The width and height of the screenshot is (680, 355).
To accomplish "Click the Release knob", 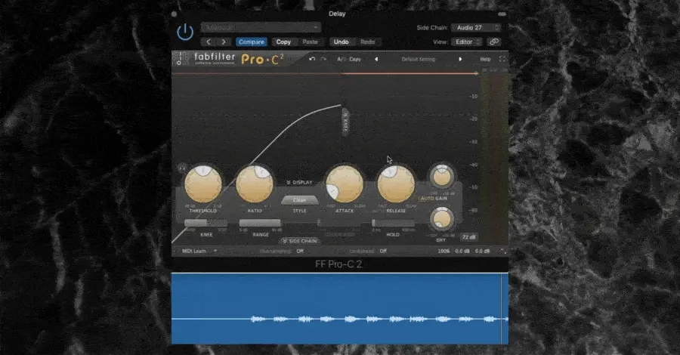I will tap(395, 184).
